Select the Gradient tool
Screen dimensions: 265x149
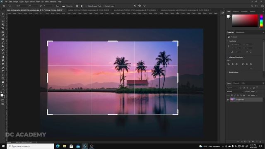click(3, 57)
